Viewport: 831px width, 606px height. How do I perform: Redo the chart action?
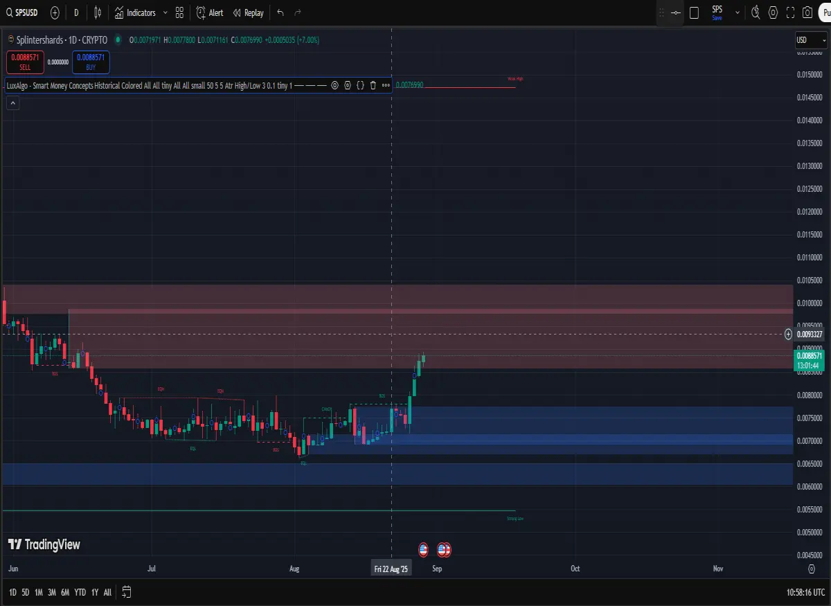coord(298,12)
